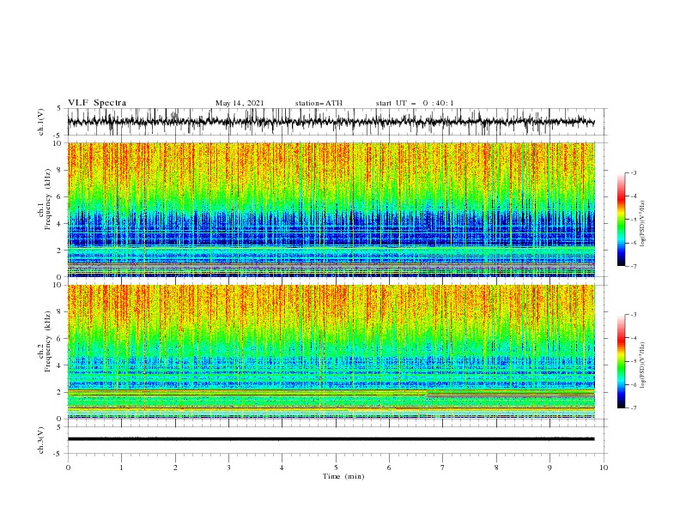Click the time axis tick label "7"
The width and height of the screenshot is (680, 525).
coord(443,468)
